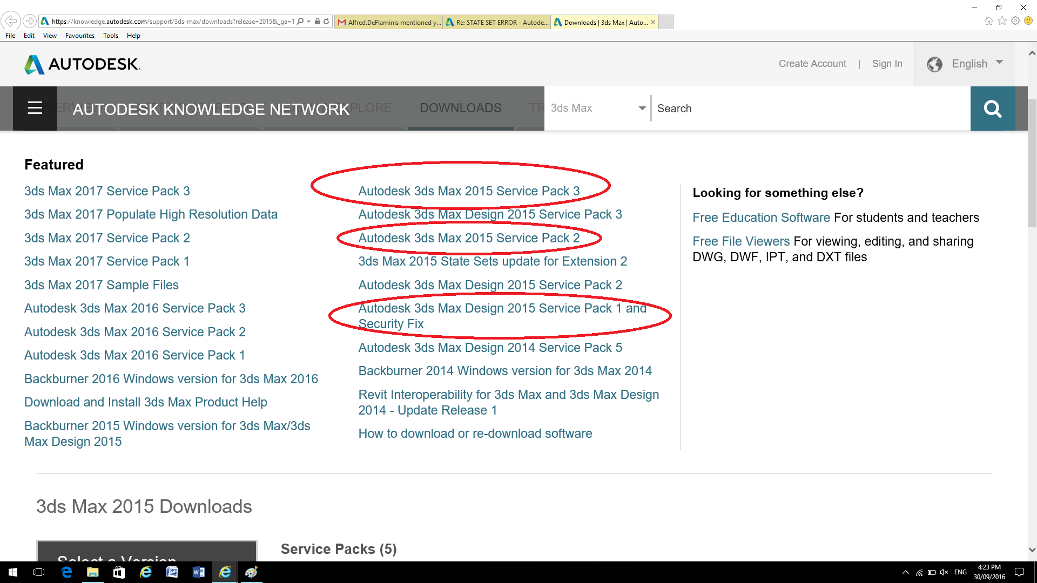Viewport: 1037px width, 583px height.
Task: Open the favourites star icon
Action: coord(1002,21)
